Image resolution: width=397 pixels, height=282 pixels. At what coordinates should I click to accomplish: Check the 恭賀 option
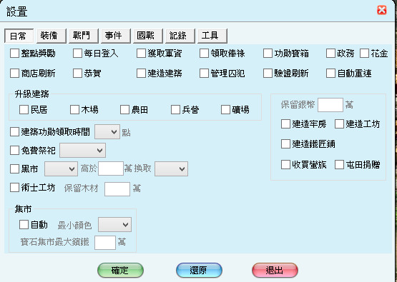tap(77, 74)
